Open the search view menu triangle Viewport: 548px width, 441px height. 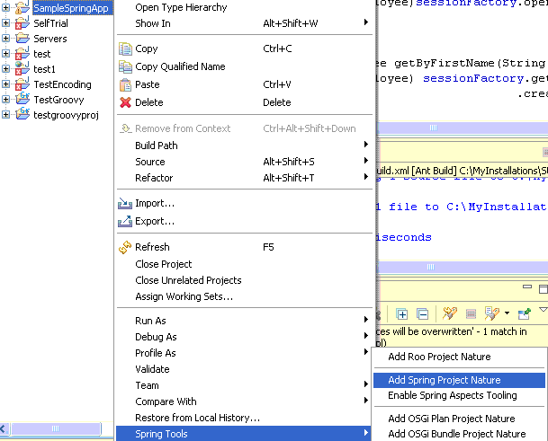(544, 310)
